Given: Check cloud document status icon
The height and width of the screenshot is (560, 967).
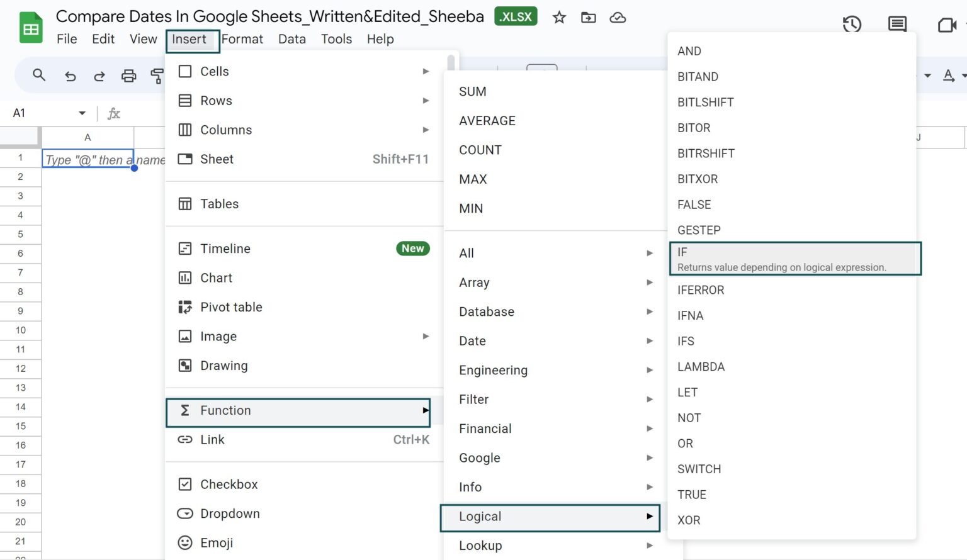Looking at the screenshot, I should click(618, 18).
